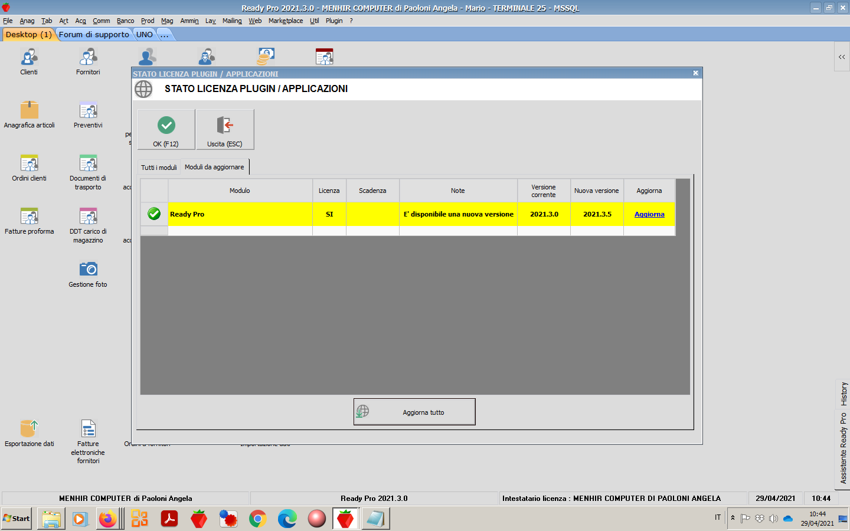Click the Windows Start button
The width and height of the screenshot is (850, 531).
(17, 519)
